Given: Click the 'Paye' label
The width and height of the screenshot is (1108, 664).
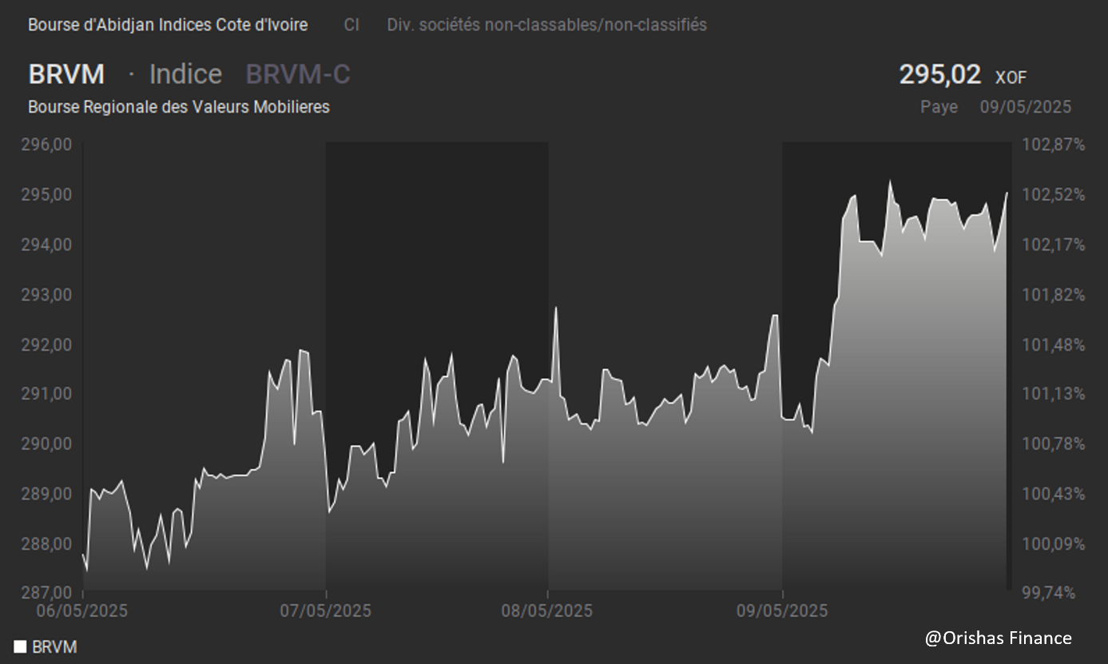Looking at the screenshot, I should [939, 107].
